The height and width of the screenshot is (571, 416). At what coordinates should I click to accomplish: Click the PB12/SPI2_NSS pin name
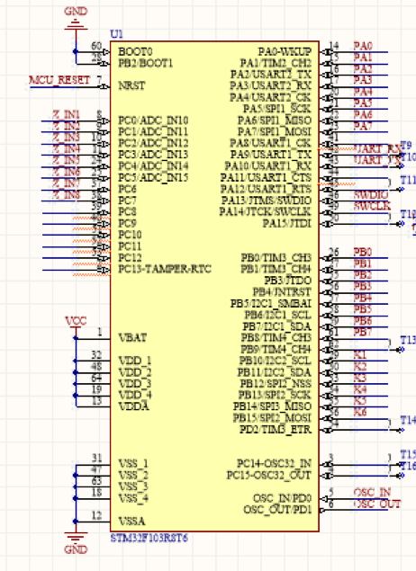coord(276,383)
